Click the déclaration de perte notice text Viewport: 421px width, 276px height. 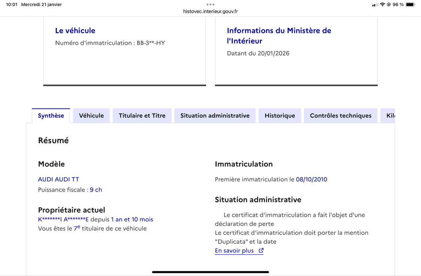[x=290, y=219]
